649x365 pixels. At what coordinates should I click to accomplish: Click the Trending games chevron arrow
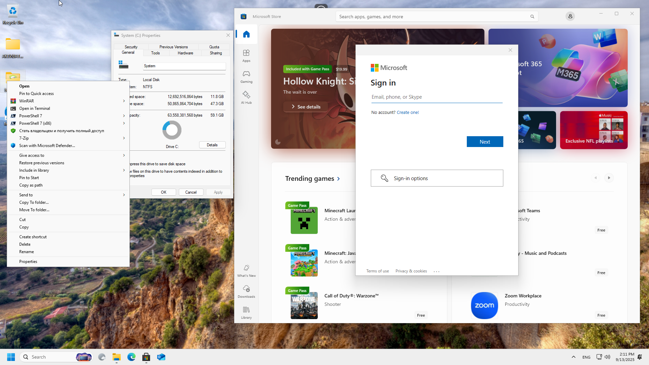[x=338, y=179]
